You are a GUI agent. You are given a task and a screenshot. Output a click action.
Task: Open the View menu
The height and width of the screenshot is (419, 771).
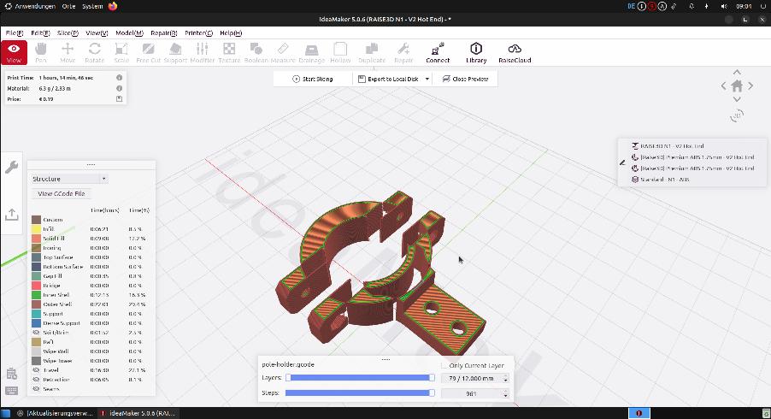(97, 33)
